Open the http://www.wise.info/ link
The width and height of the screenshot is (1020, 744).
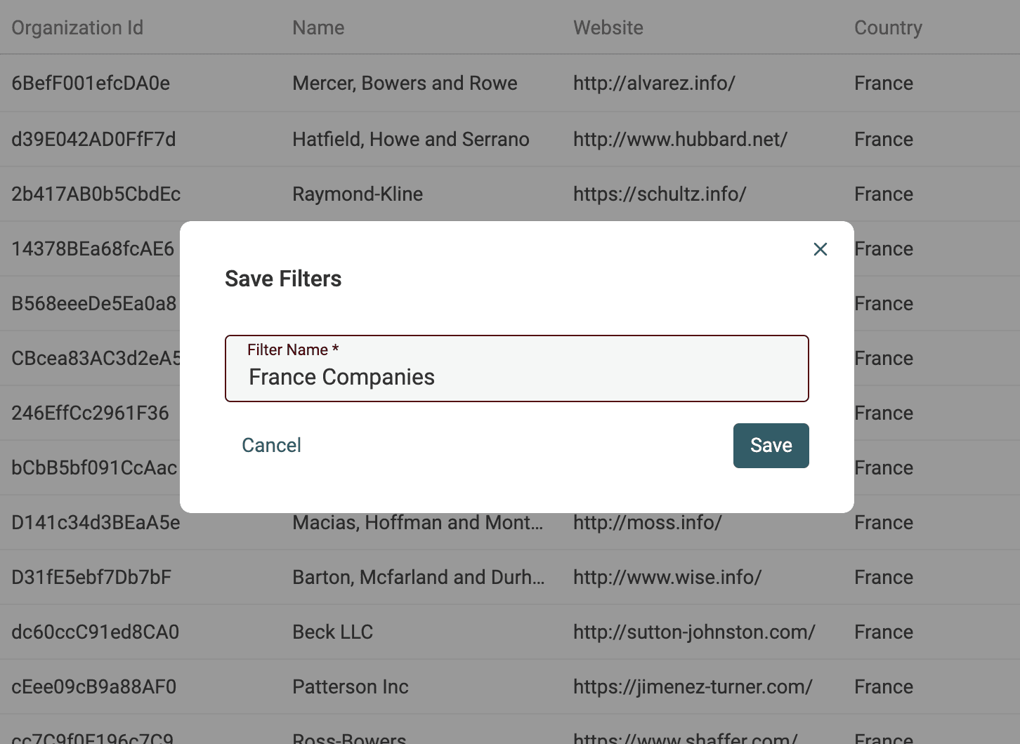coord(667,577)
